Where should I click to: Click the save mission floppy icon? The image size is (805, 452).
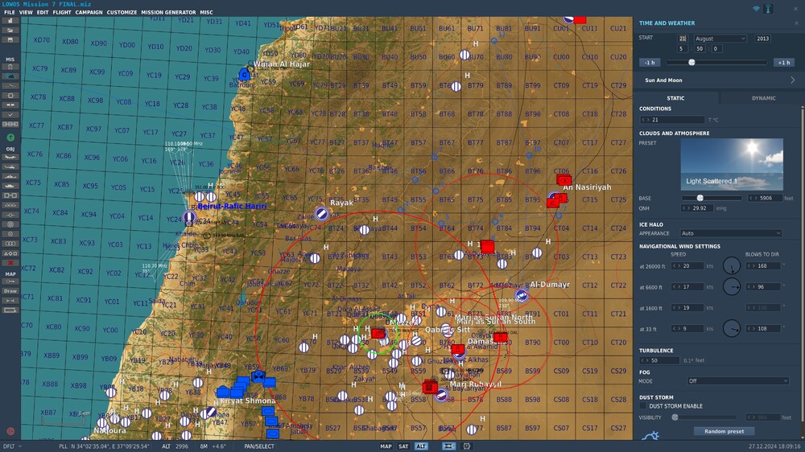[x=10, y=40]
